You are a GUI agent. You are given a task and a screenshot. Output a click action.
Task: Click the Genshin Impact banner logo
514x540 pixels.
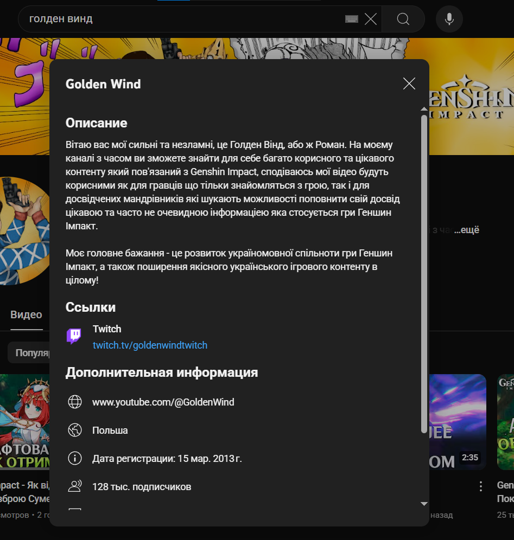click(x=472, y=97)
